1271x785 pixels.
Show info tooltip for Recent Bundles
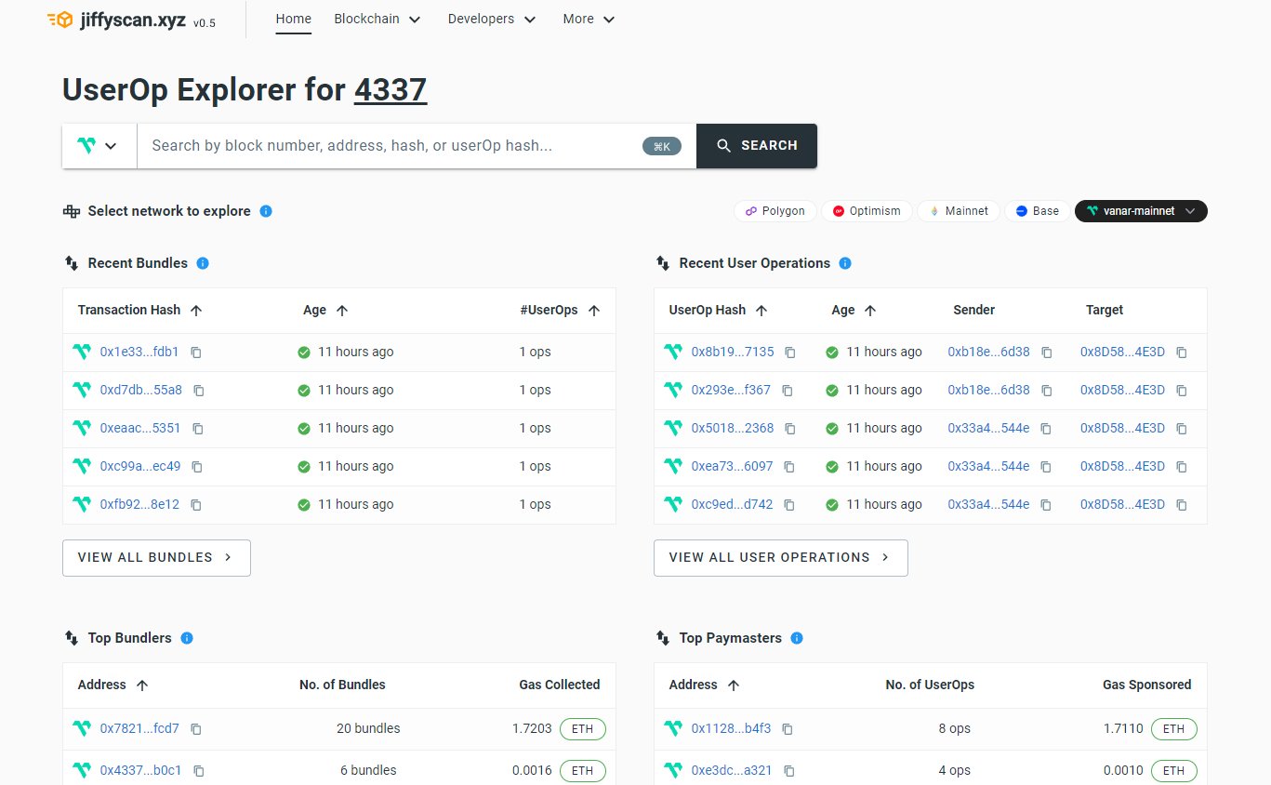(x=203, y=263)
